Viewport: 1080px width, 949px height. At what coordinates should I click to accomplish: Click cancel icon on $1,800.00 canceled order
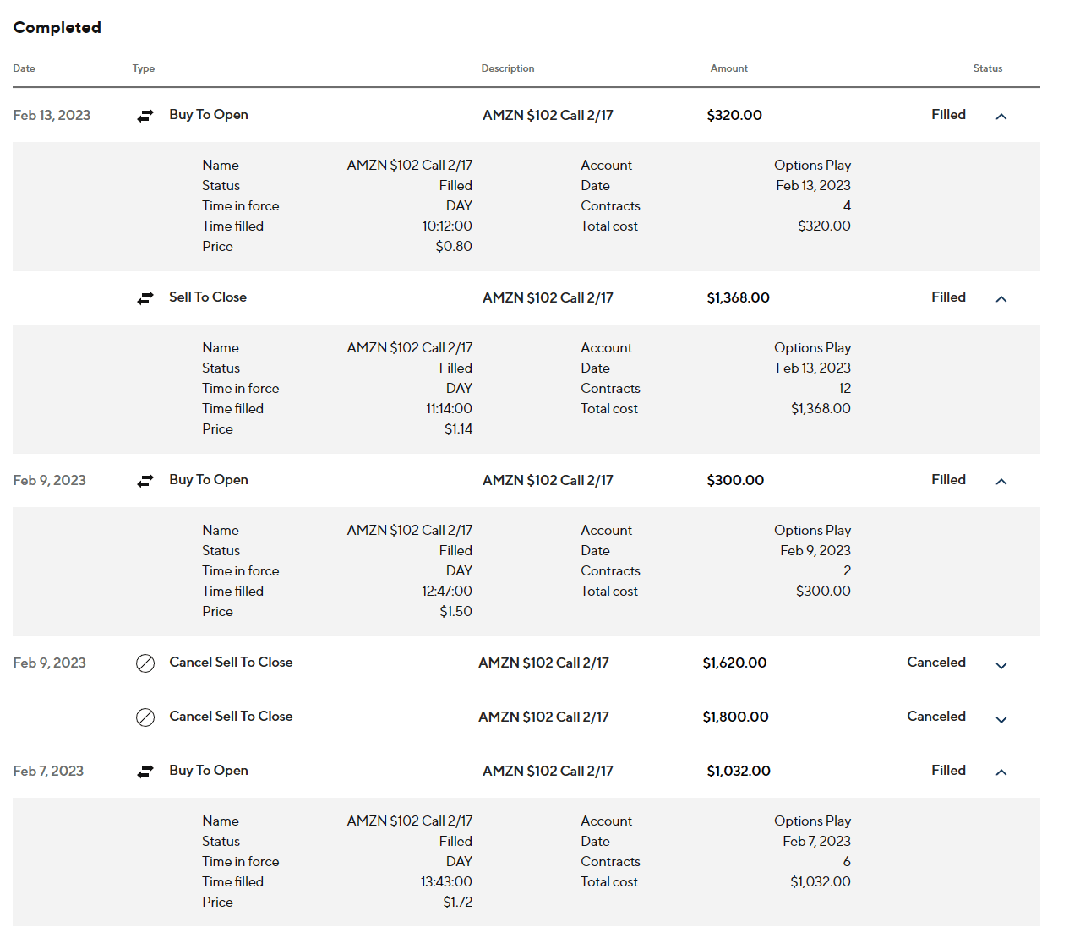tap(145, 717)
